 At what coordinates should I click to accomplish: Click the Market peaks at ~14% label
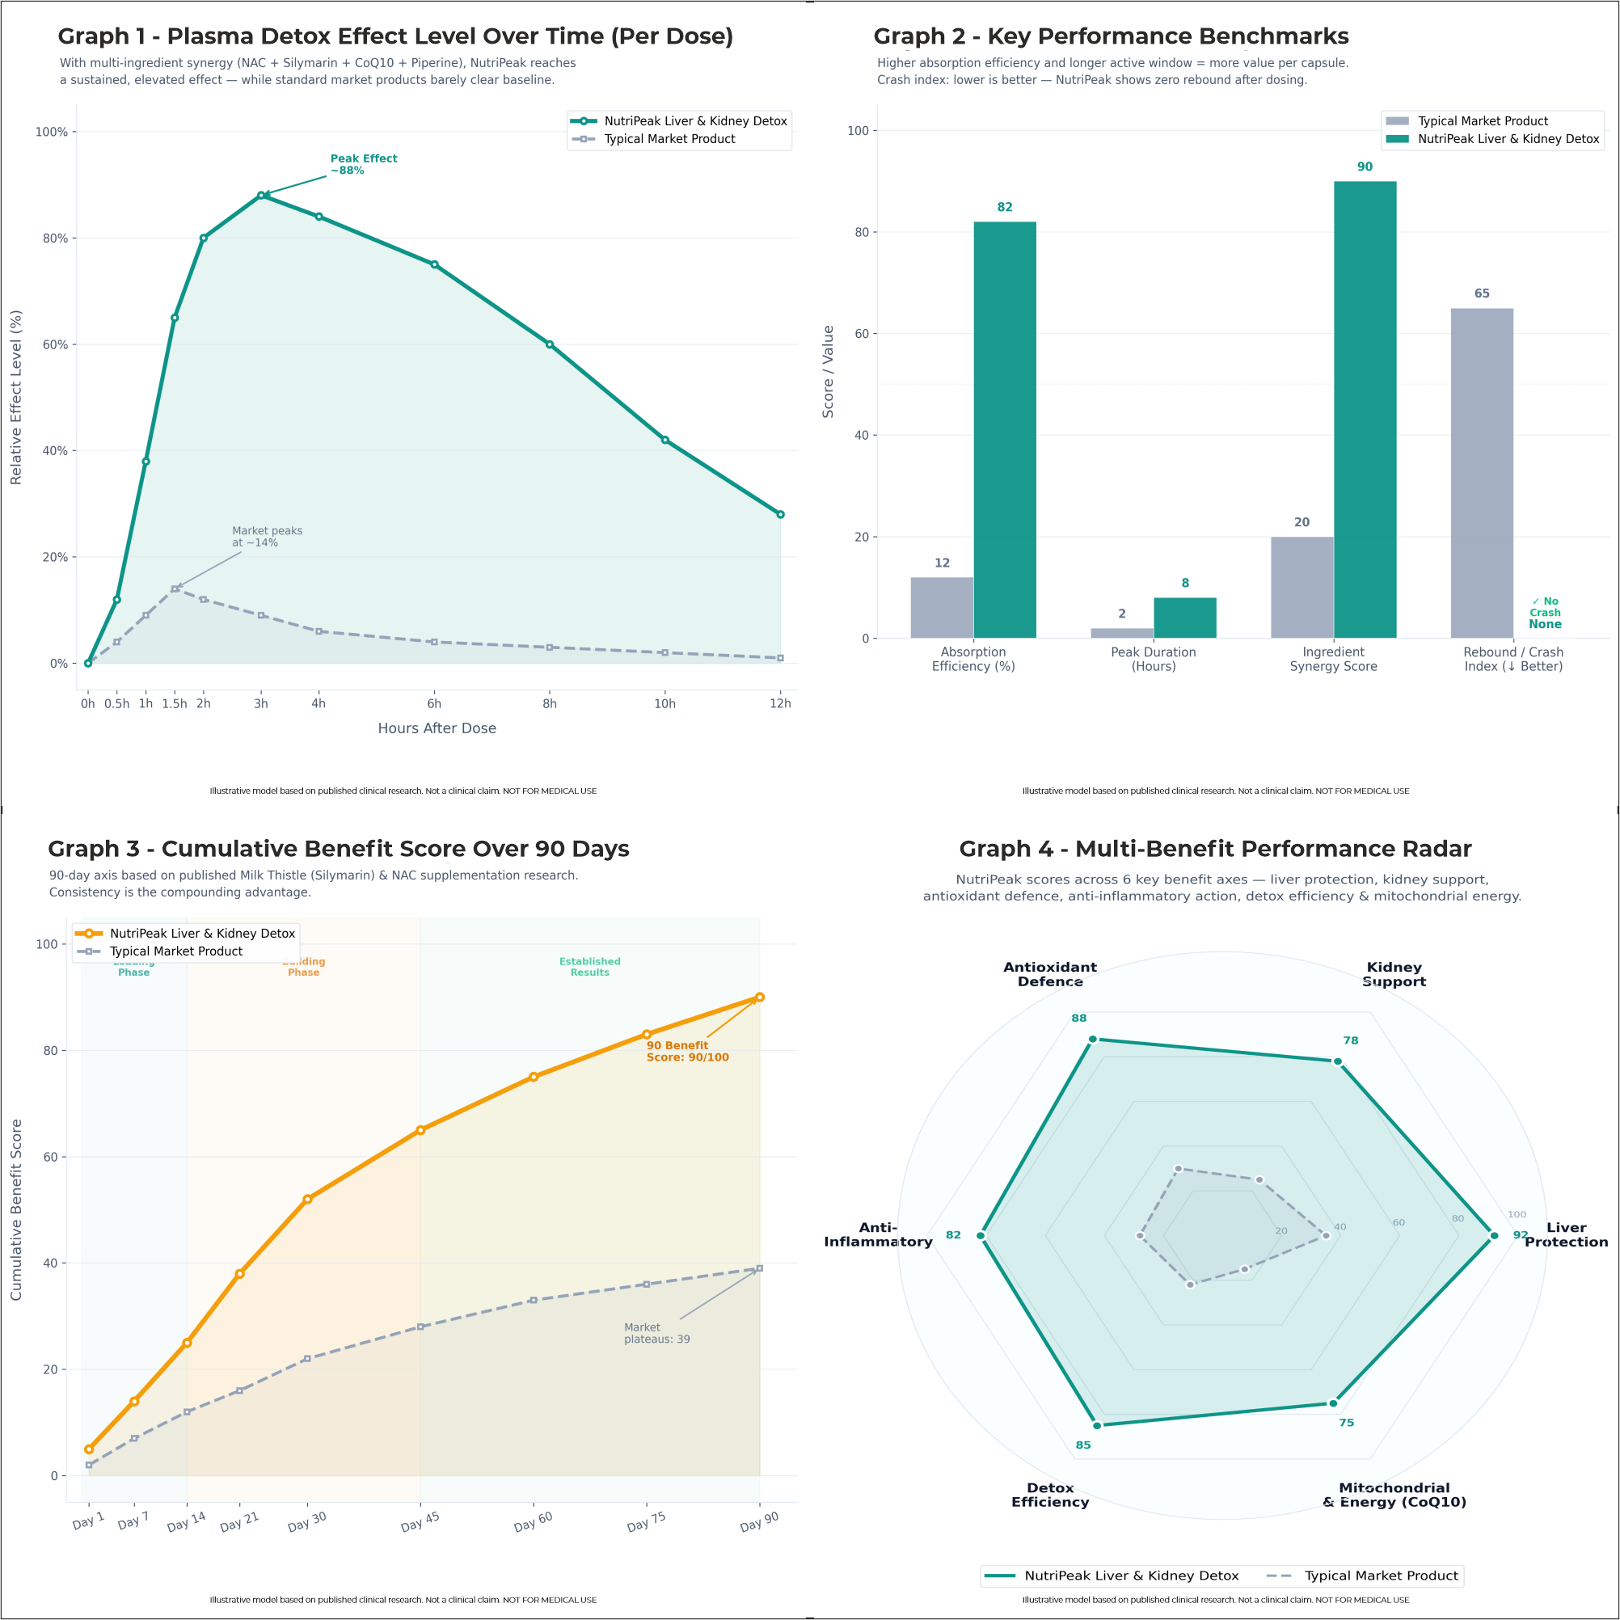tap(267, 537)
